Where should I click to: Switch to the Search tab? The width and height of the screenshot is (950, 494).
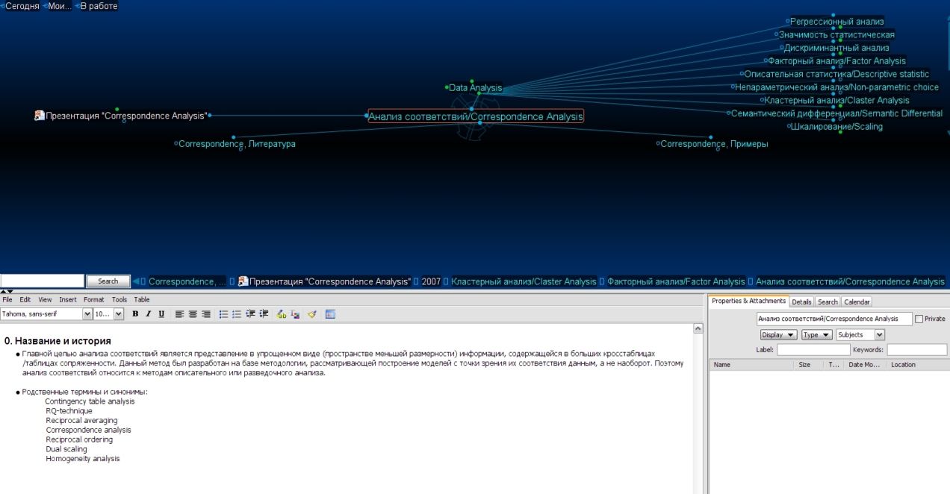(828, 302)
